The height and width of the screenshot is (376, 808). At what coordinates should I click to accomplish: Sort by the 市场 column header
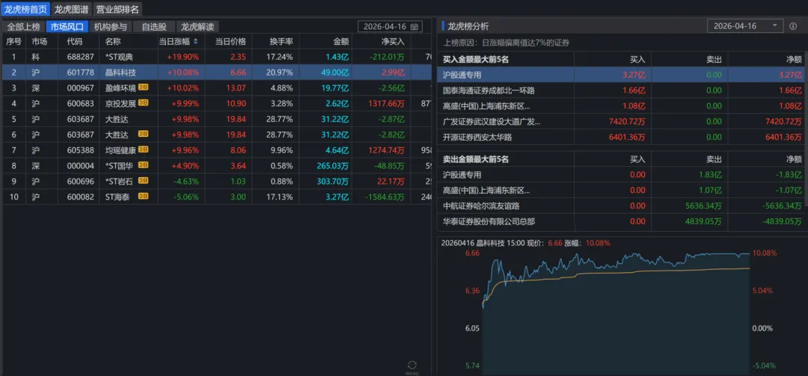click(x=40, y=42)
